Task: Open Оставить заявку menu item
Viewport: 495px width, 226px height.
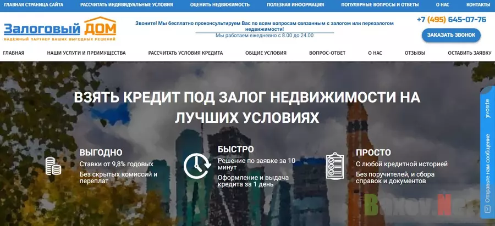Action: (470, 53)
